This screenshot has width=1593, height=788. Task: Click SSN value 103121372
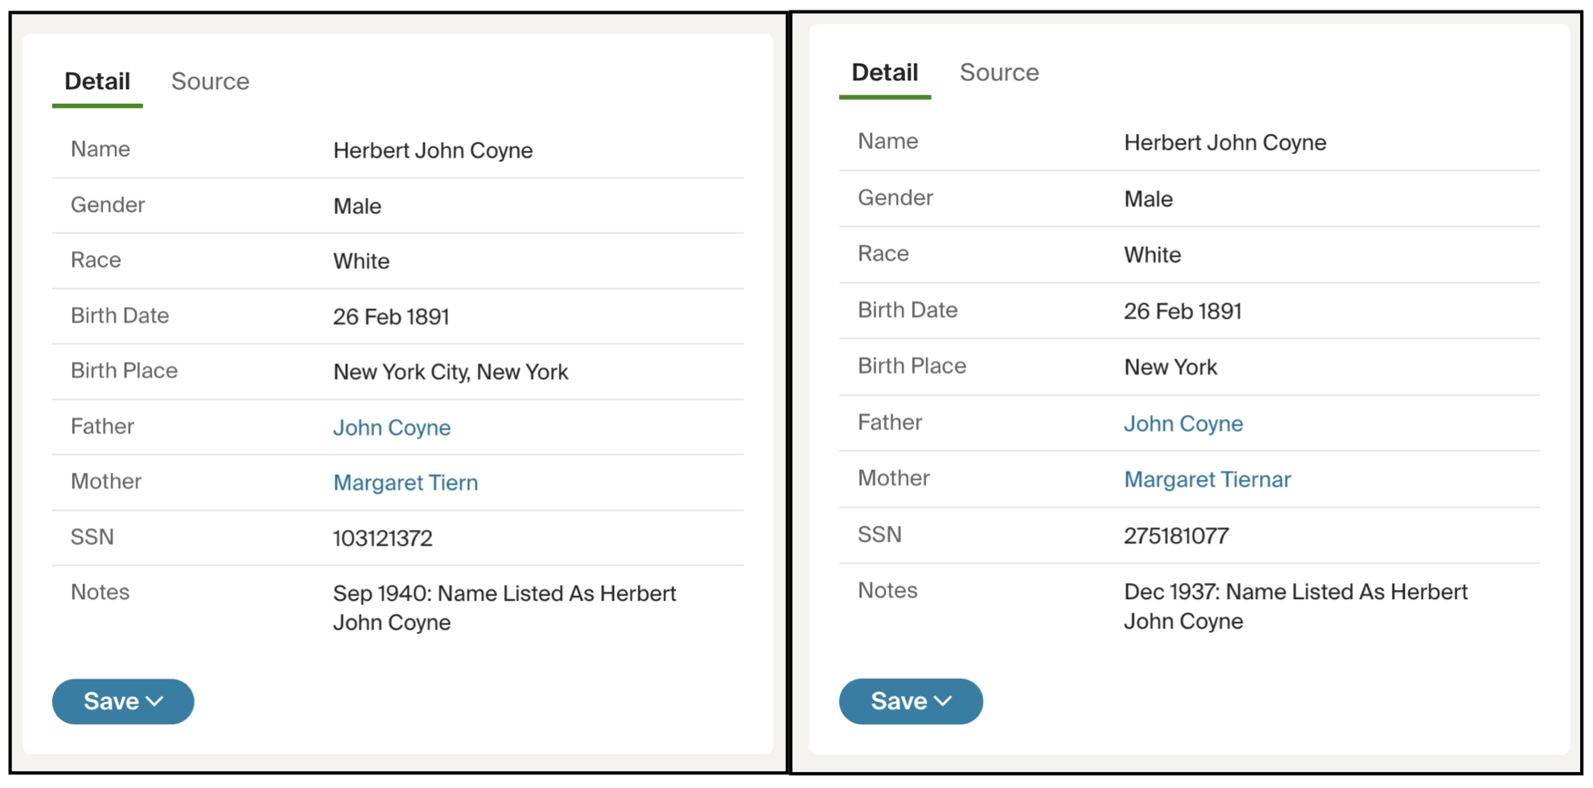pos(383,538)
